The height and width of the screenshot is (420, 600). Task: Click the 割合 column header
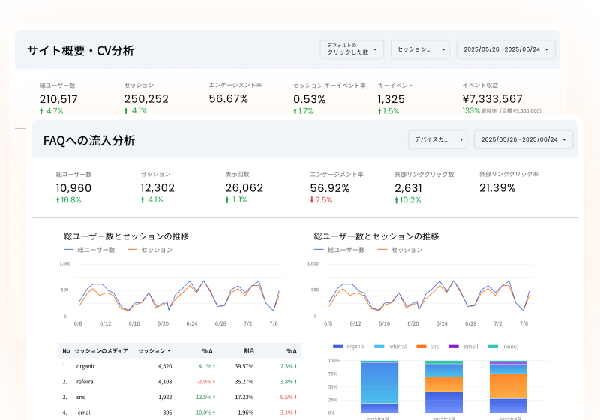(x=249, y=351)
